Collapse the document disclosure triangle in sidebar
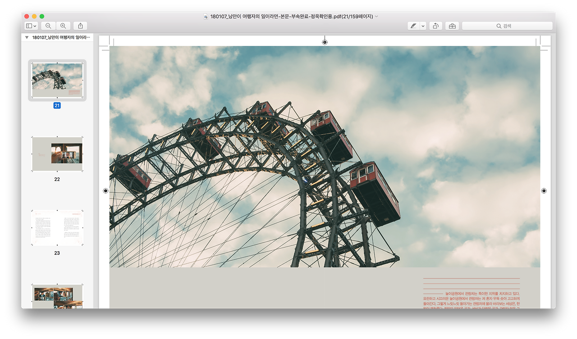 27,38
